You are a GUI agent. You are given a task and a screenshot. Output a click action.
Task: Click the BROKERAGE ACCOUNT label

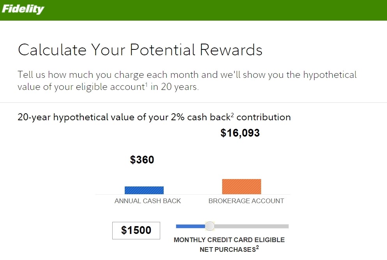pyautogui.click(x=246, y=201)
